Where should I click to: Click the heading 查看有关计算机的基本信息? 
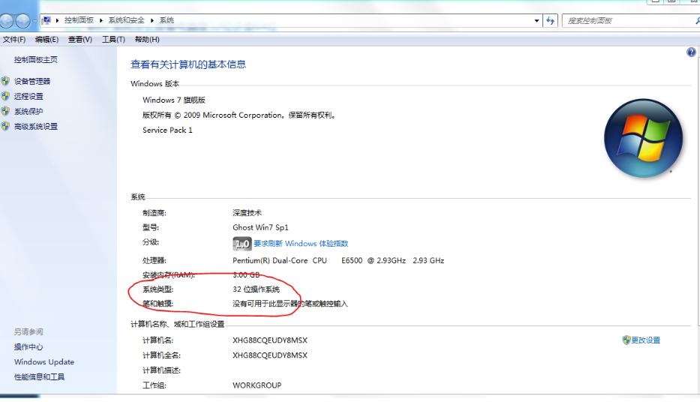click(x=188, y=64)
